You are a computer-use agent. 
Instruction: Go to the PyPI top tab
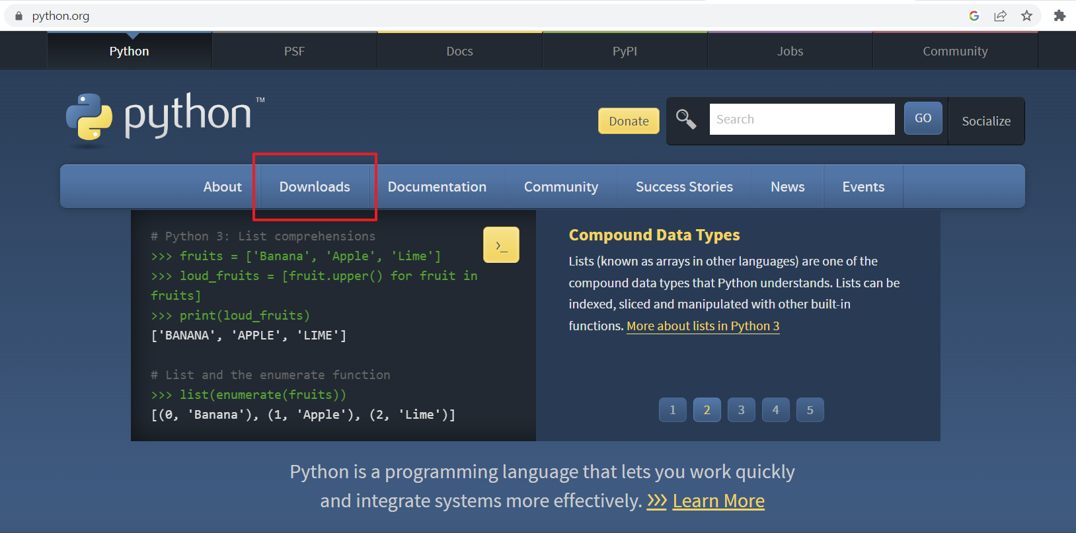pyautogui.click(x=625, y=51)
